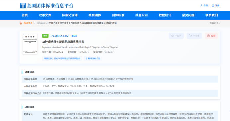Click the 不公开 button

(176, 36)
